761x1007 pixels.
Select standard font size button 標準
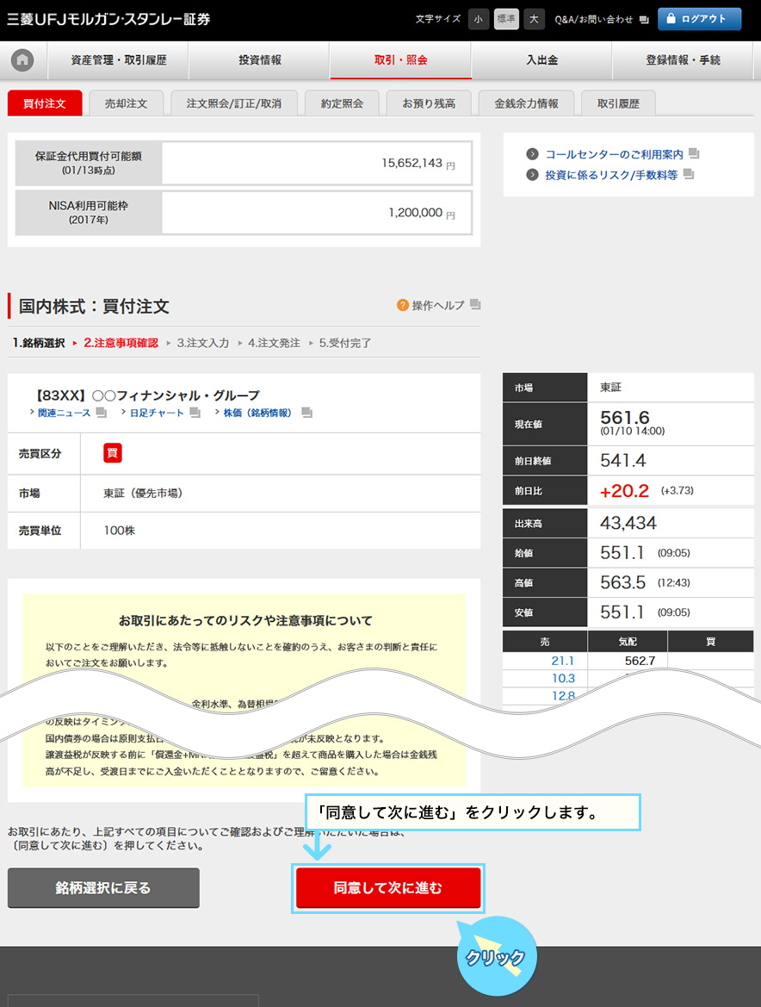click(505, 19)
